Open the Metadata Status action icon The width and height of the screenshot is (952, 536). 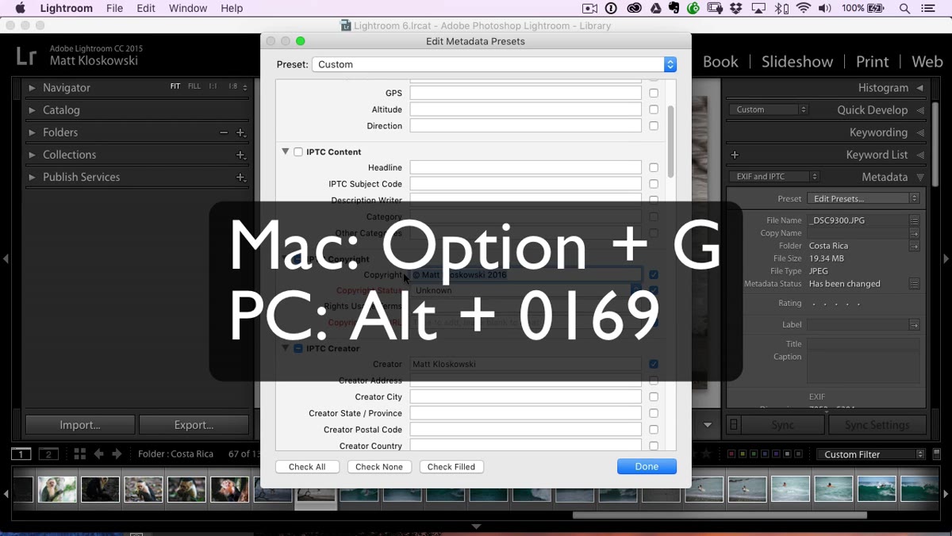click(915, 284)
